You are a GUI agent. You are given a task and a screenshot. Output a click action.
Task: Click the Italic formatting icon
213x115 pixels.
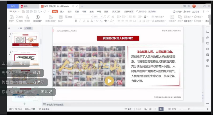(x=80, y=21)
